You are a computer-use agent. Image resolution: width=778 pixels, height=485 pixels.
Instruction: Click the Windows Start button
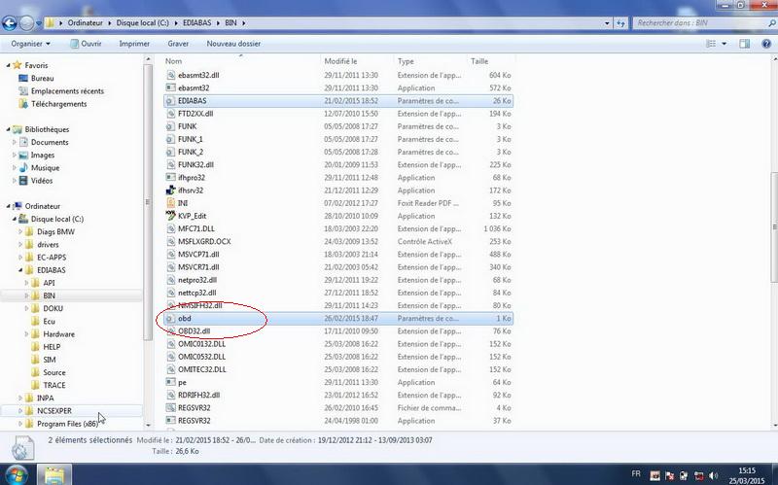pyautogui.click(x=17, y=474)
